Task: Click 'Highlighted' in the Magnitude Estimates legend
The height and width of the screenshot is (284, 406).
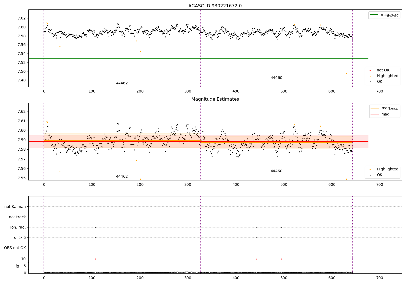Action: 387,169
